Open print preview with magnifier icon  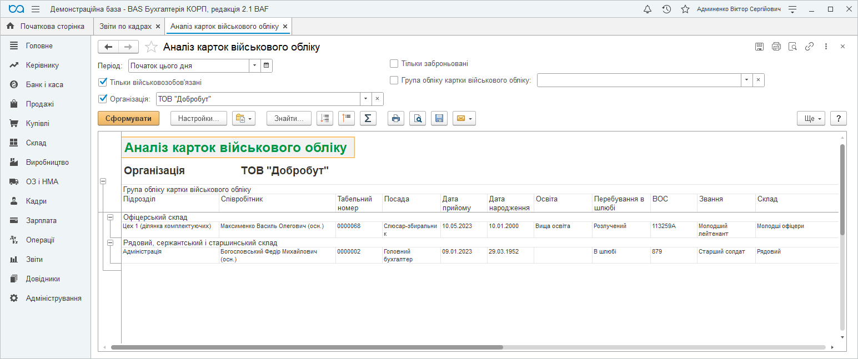click(x=418, y=118)
